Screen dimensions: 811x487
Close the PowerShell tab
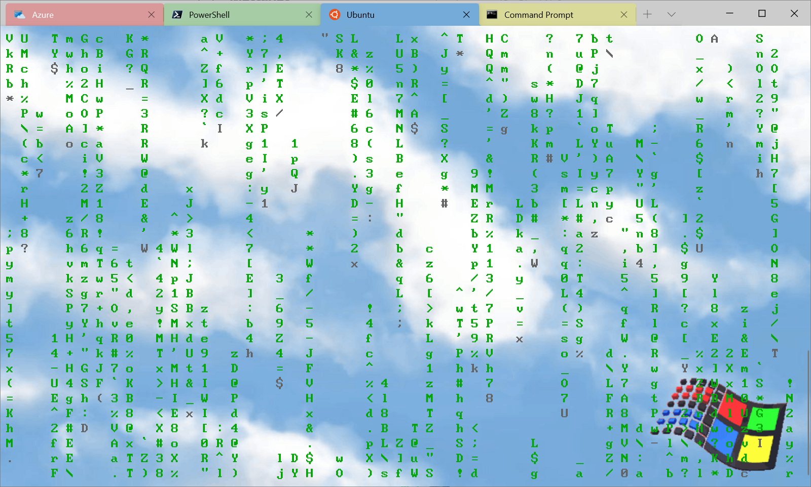tap(310, 15)
